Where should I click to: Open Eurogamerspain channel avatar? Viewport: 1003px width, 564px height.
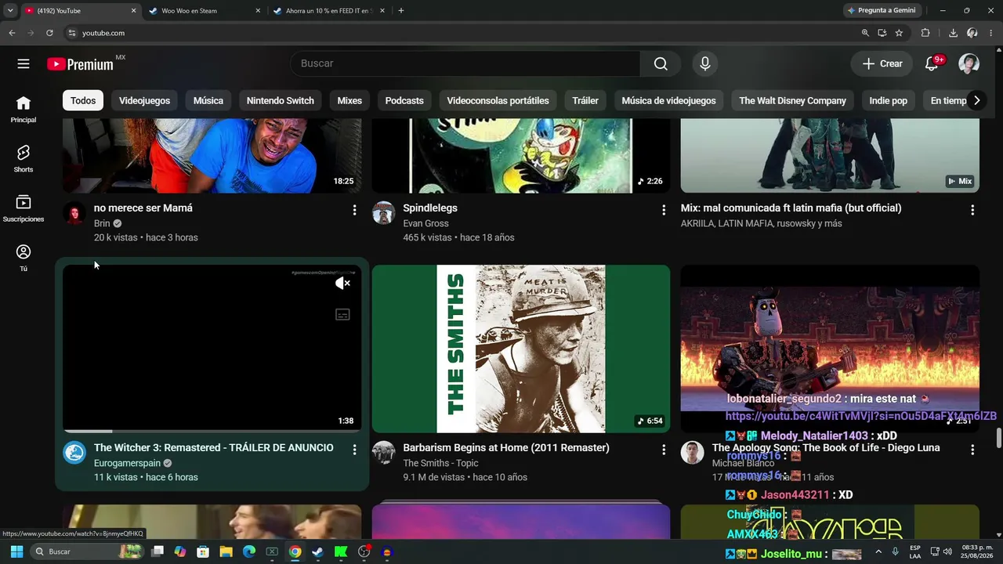(74, 453)
